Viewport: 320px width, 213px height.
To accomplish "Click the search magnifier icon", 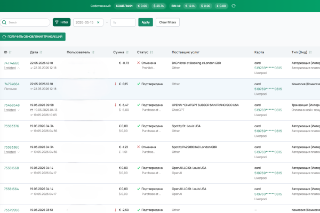I will point(4,22).
